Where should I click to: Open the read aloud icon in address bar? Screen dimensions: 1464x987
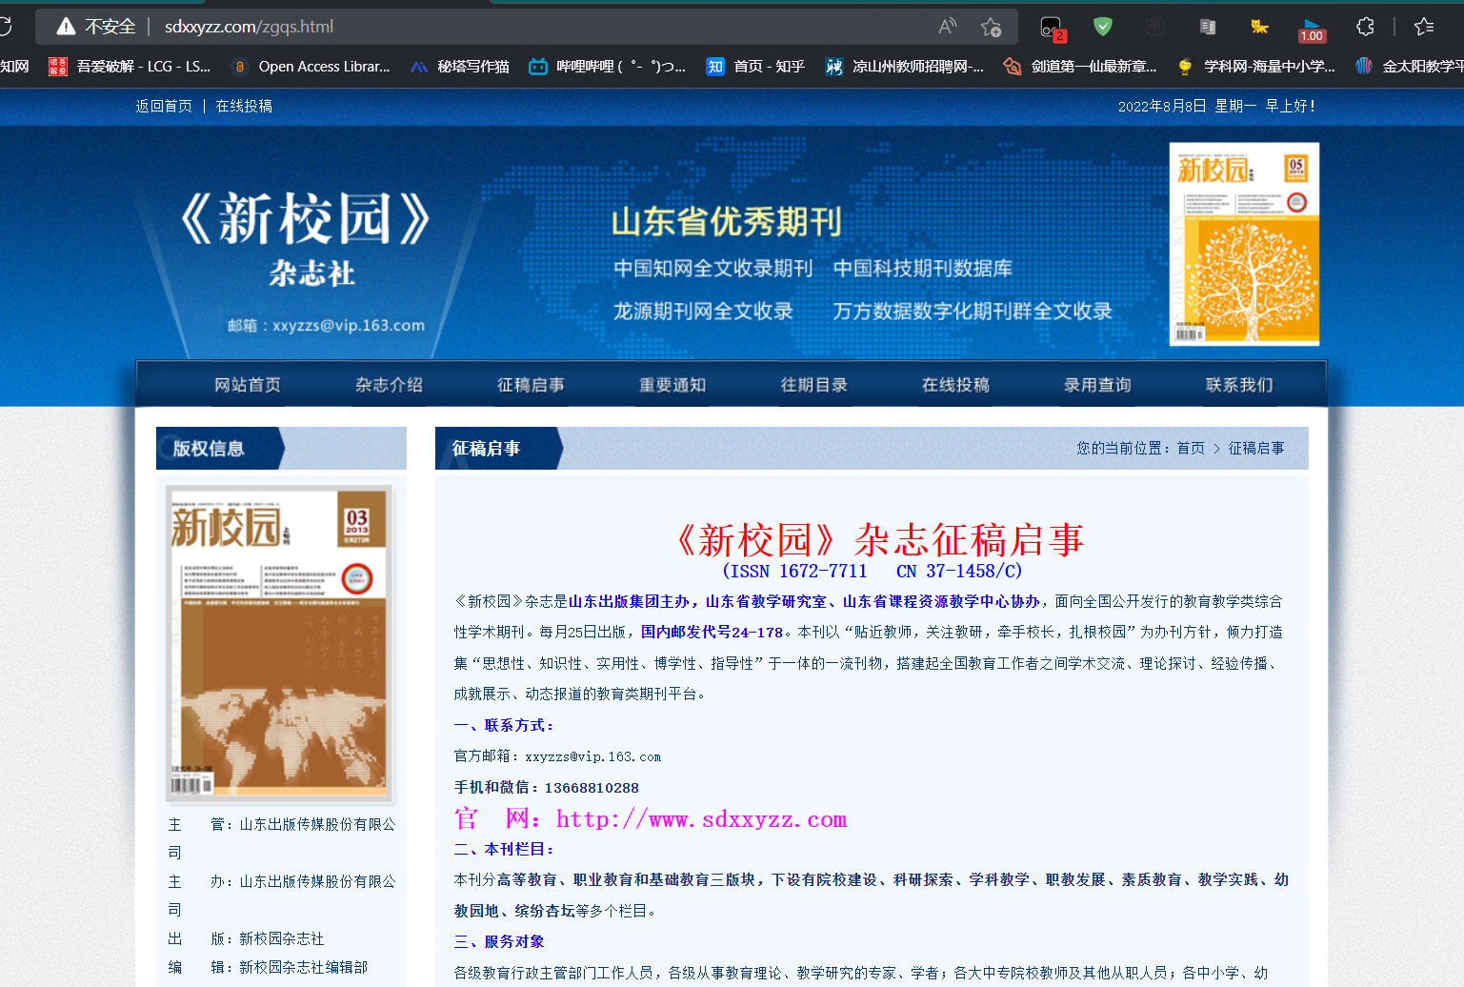click(947, 27)
